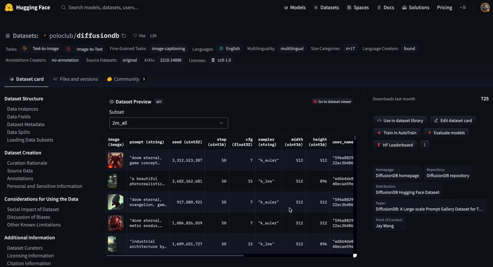The width and height of the screenshot is (493, 267).
Task: Click the no-annotation tag
Action: 65,60
